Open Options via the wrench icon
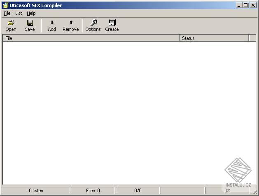Viewport: 259px width, 196px height. (93, 23)
